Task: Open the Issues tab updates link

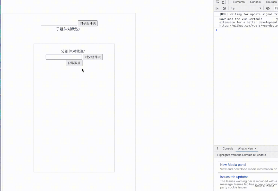Action: pyautogui.click(x=234, y=177)
